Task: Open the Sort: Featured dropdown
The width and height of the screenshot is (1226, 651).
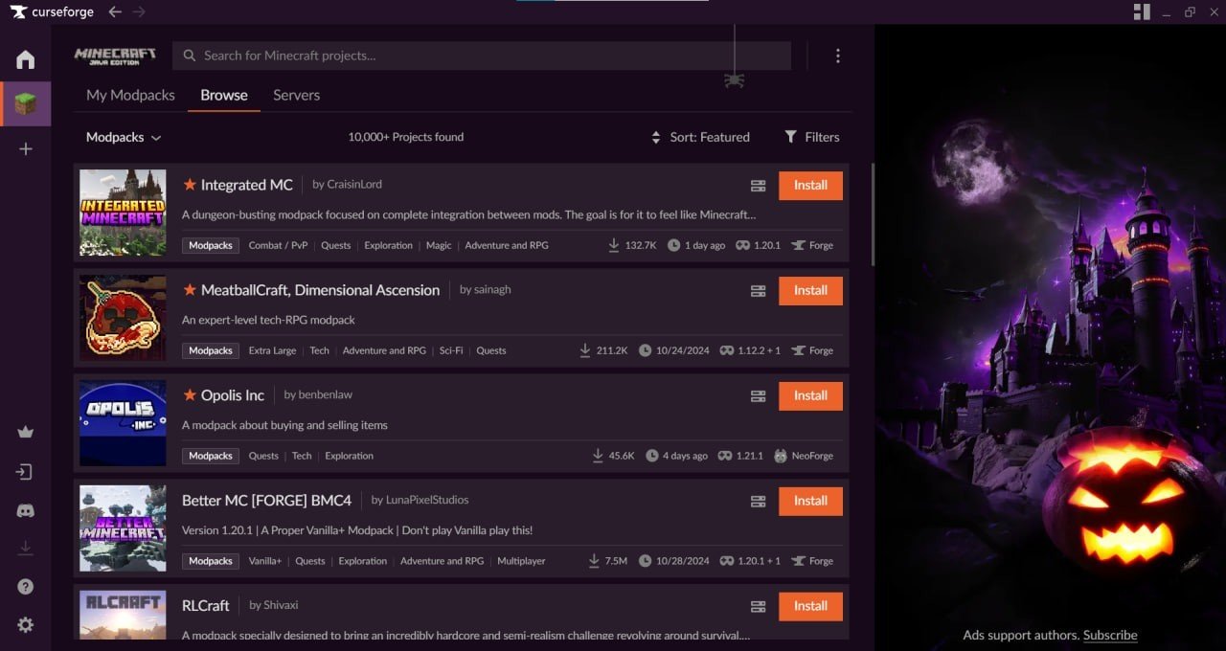Action: [700, 137]
